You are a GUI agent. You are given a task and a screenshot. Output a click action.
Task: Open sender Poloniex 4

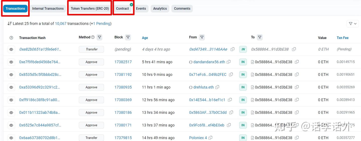(x=198, y=138)
